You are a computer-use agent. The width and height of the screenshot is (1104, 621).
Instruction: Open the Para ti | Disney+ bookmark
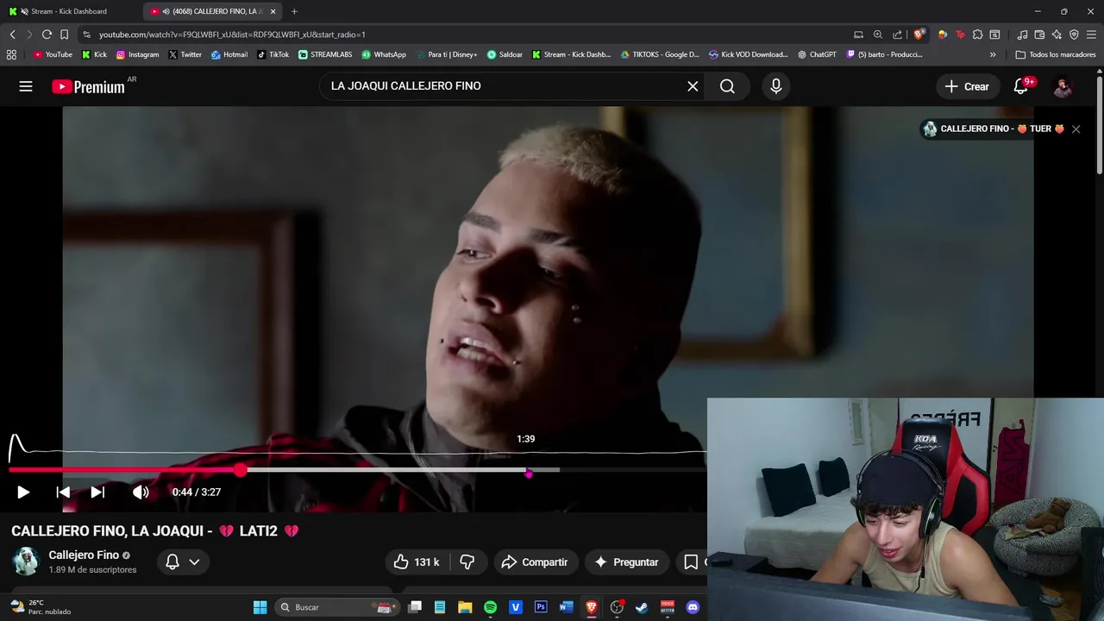pyautogui.click(x=447, y=54)
